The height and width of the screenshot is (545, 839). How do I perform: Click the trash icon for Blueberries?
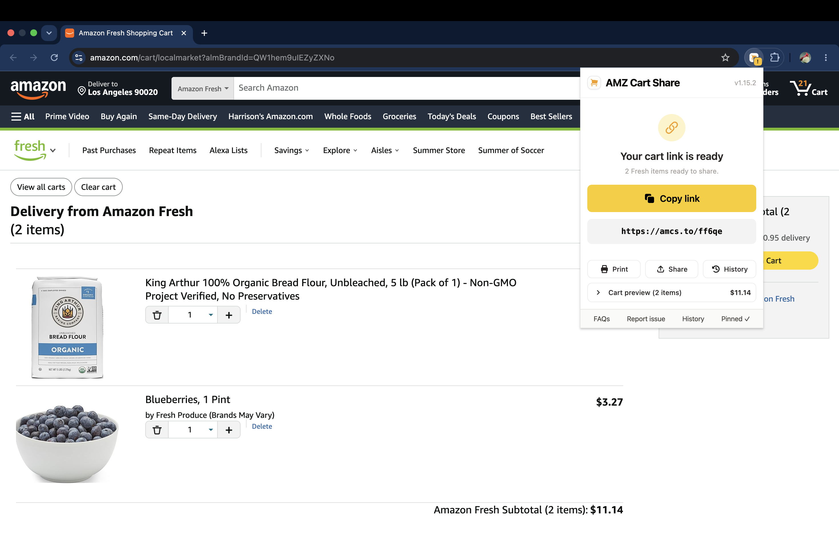(x=157, y=430)
